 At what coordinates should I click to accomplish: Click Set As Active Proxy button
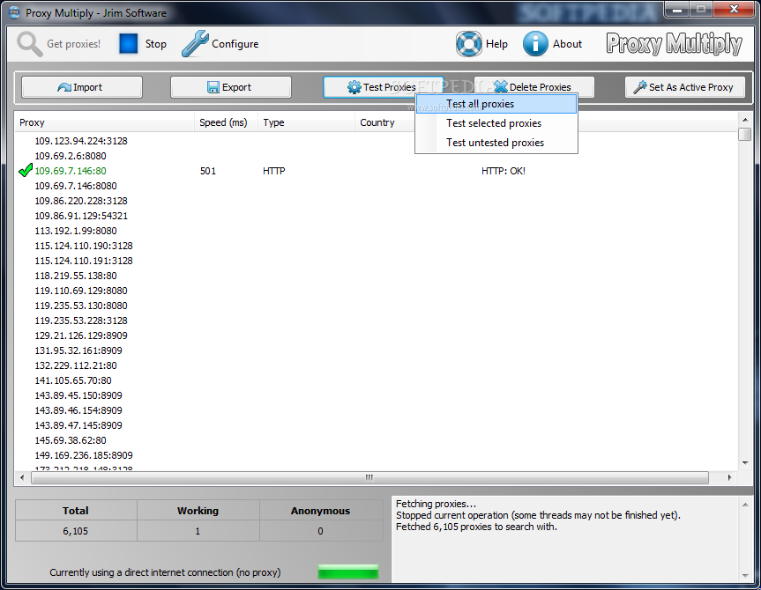click(685, 87)
